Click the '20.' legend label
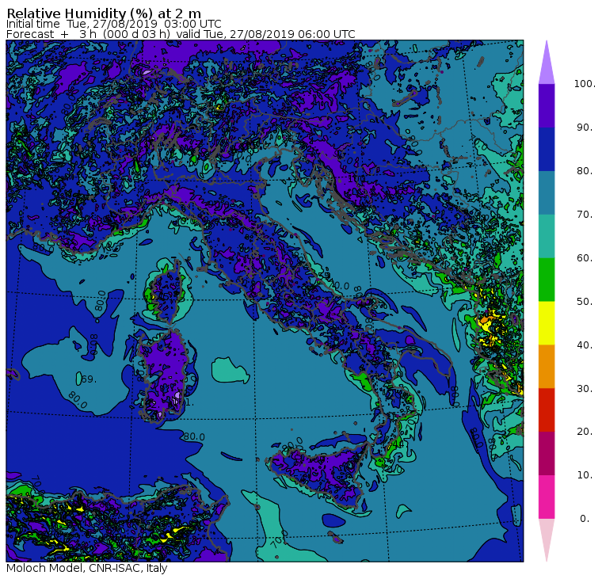Viewport: 602px width, 579px height. 585,431
